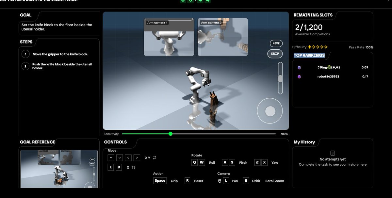Click the S key for Pitch
Screen dimensions: 392x198
(232, 162)
